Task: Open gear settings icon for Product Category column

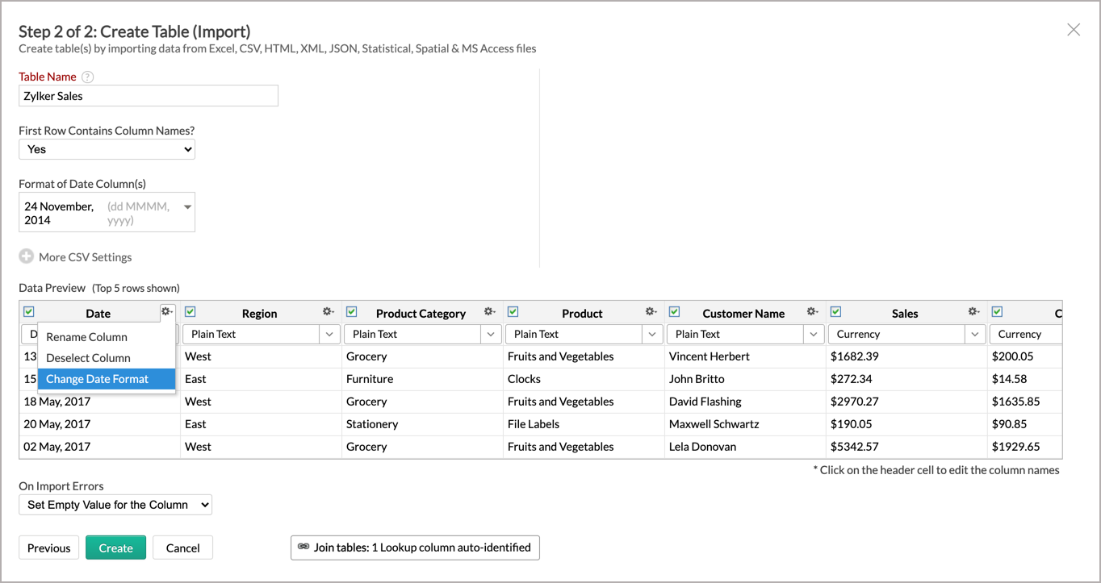Action: (x=489, y=312)
